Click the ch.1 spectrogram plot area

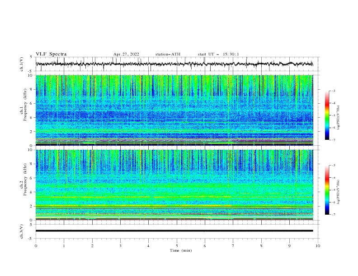174,110
